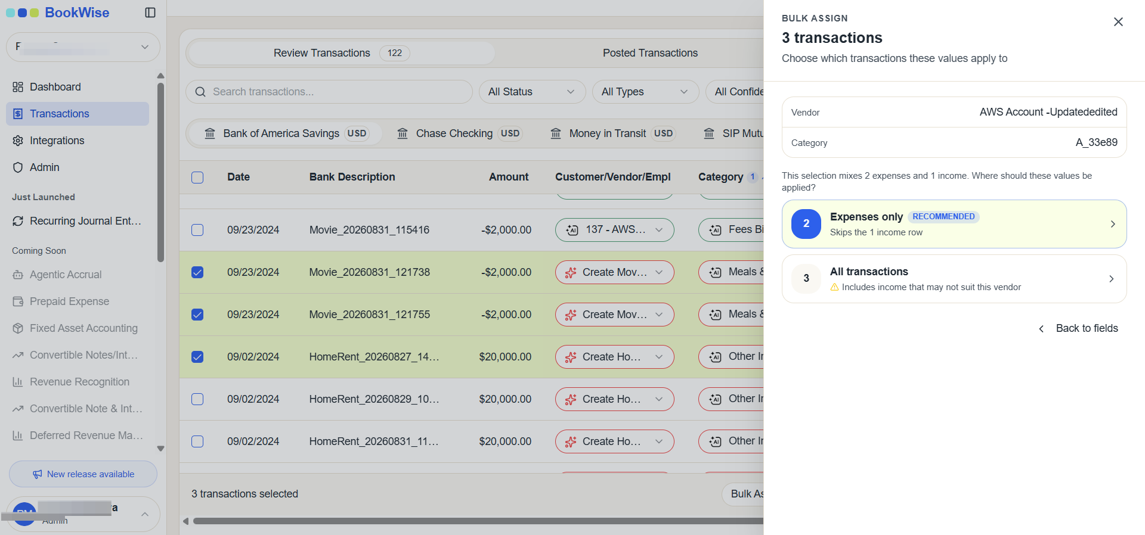Choose All transactions option

(954, 279)
